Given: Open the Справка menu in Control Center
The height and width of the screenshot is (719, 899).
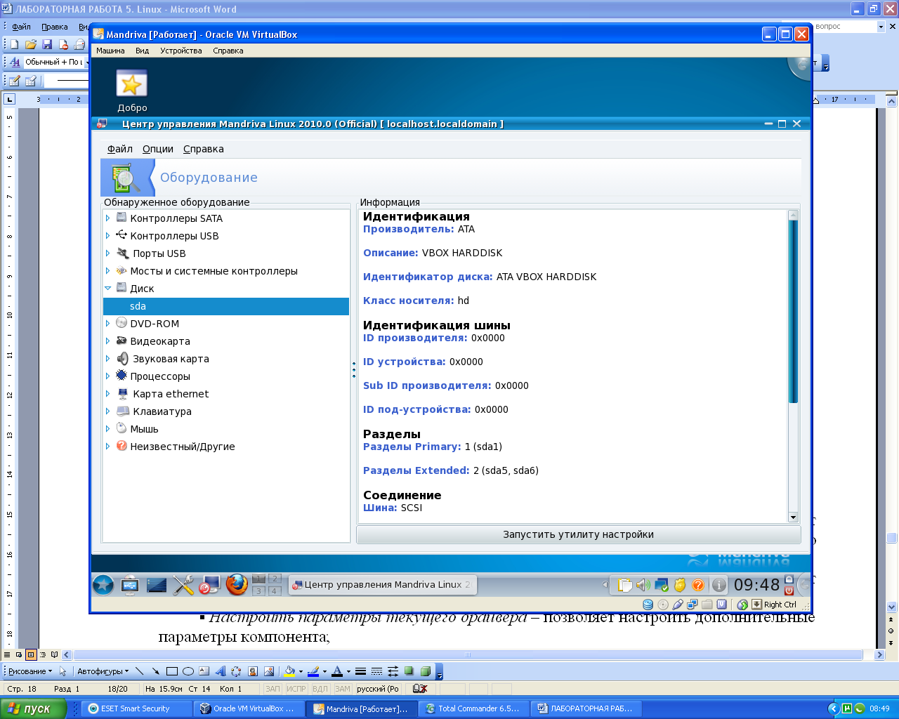Looking at the screenshot, I should (x=204, y=149).
